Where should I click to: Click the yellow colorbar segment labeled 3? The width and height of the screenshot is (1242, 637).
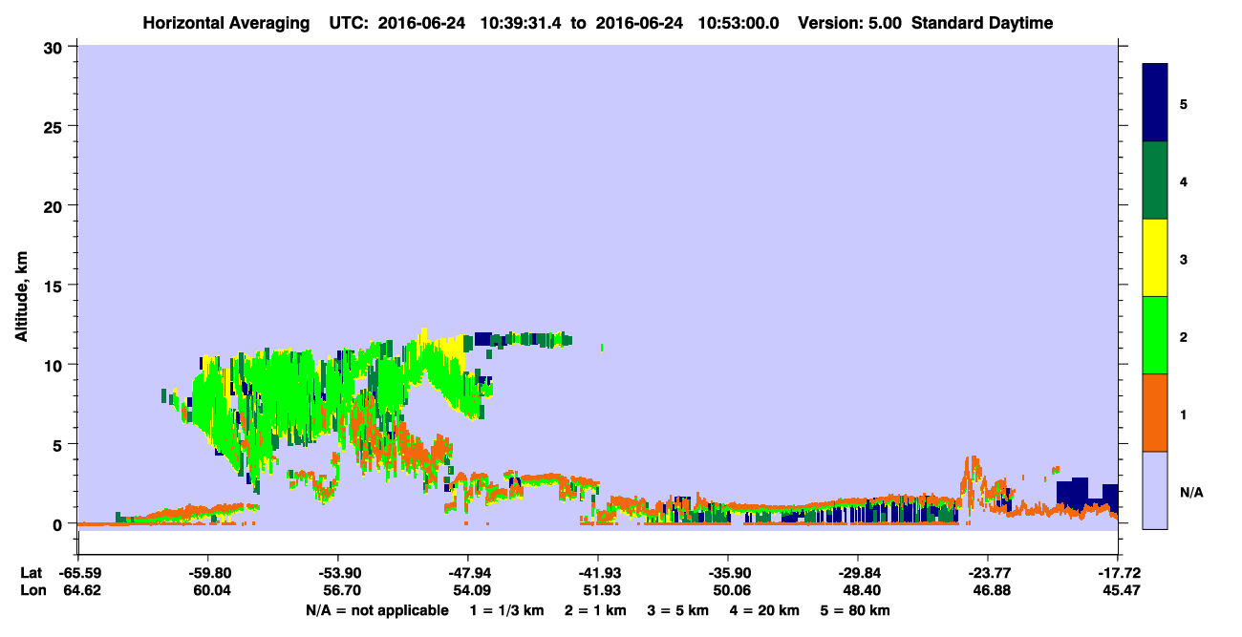(1155, 258)
